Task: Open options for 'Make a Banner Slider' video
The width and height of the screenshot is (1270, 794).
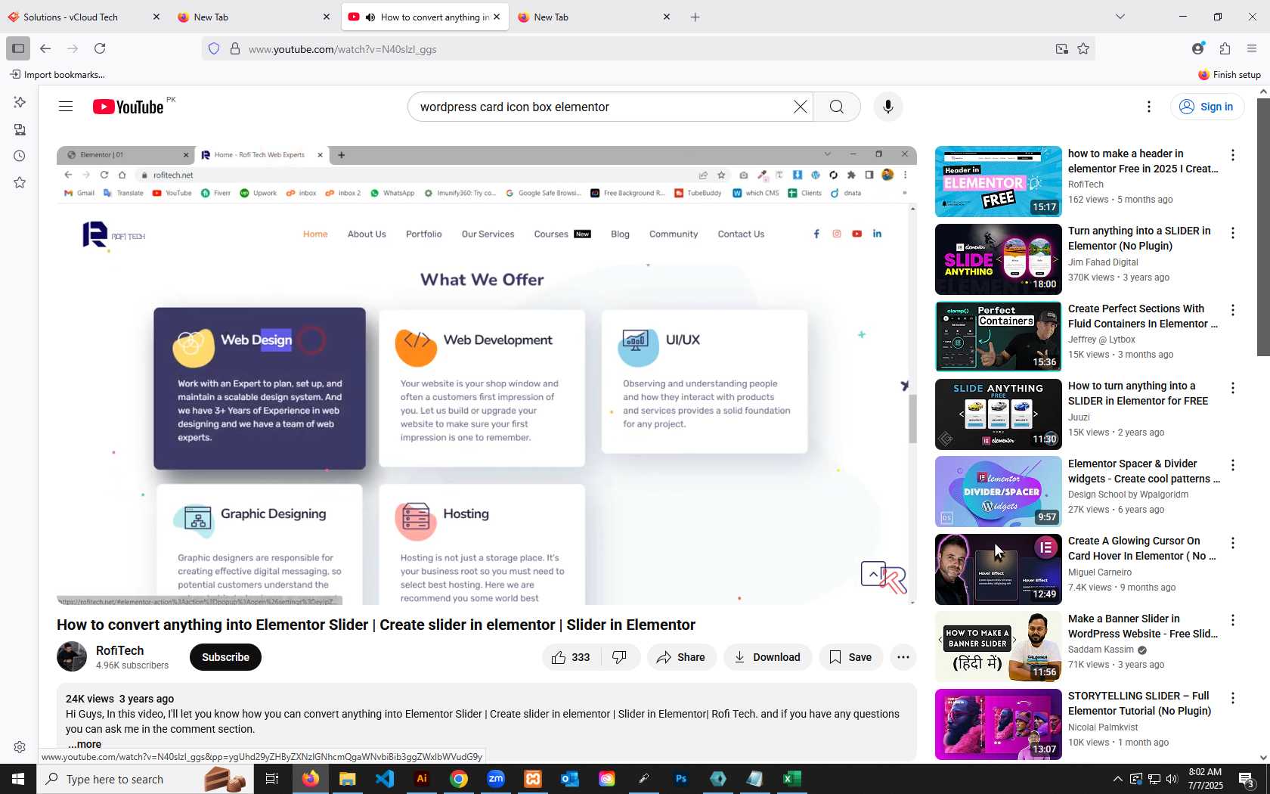Action: [1233, 620]
